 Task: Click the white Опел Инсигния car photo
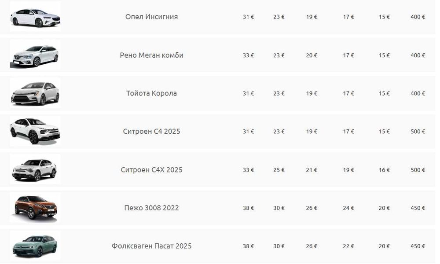(x=35, y=17)
